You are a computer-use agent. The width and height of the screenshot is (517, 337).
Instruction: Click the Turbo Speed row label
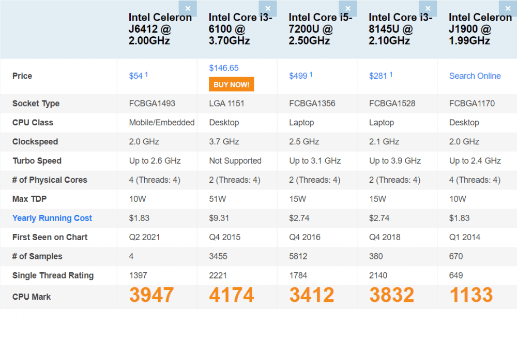point(37,161)
